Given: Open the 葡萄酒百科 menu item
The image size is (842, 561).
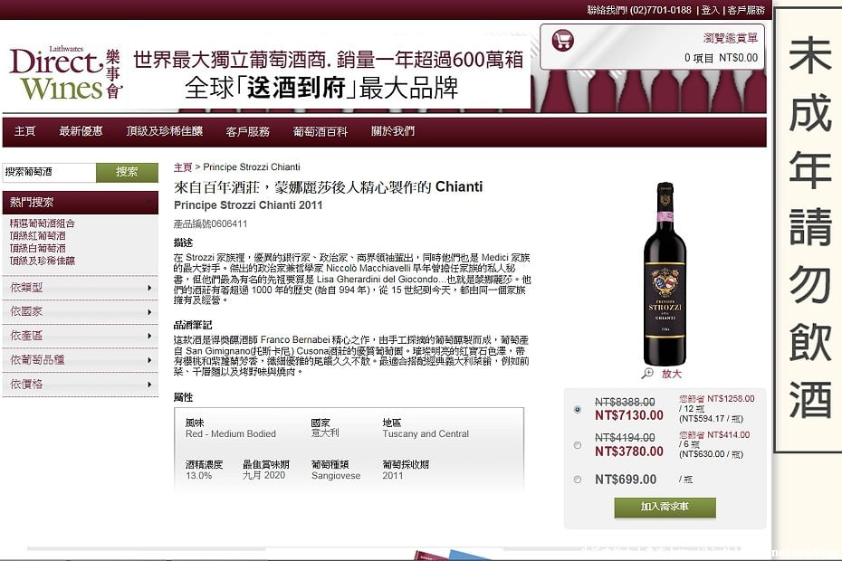Looking at the screenshot, I should click(x=320, y=131).
